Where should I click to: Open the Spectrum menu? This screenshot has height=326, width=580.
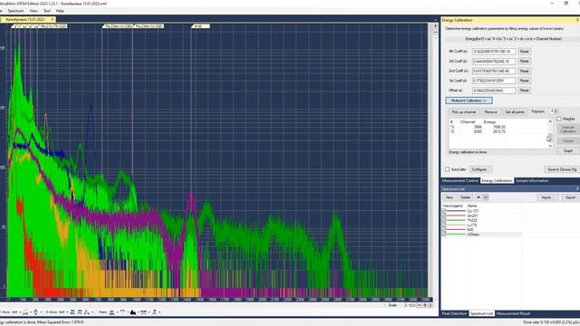pos(15,11)
